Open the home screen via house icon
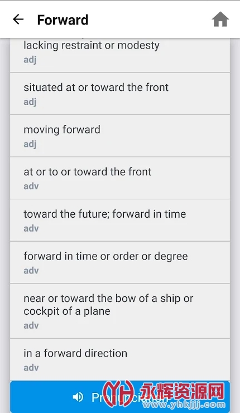 [x=220, y=20]
